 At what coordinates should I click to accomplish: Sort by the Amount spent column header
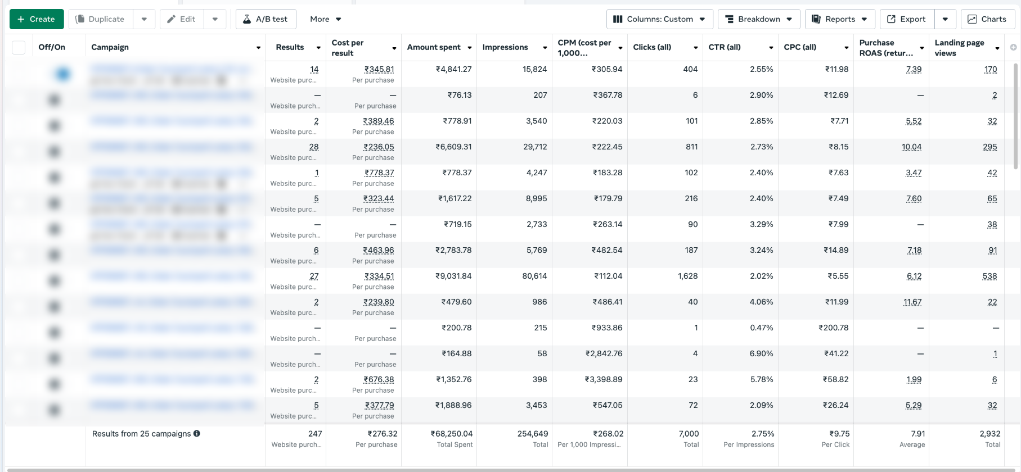(x=434, y=47)
